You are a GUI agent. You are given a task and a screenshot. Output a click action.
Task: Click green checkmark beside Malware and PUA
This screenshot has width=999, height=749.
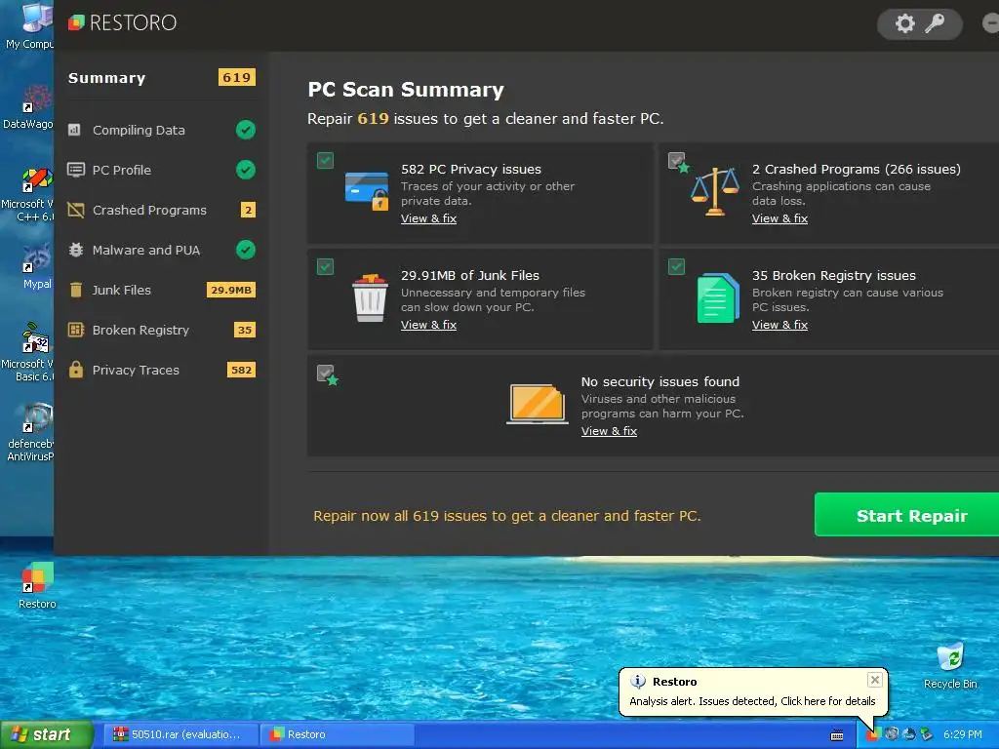click(245, 250)
